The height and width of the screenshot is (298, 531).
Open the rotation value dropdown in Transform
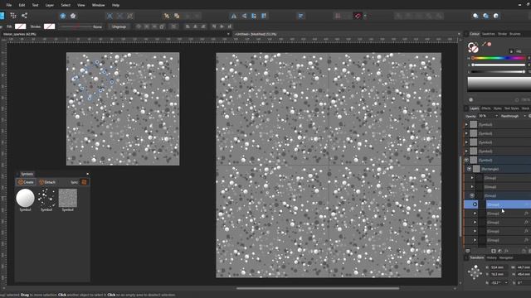point(506,282)
